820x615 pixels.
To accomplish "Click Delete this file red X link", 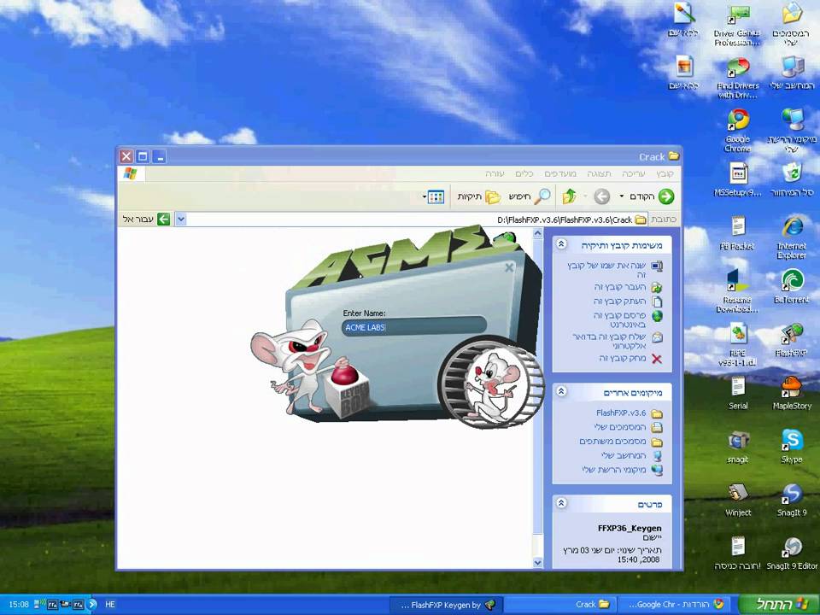I will pyautogui.click(x=630, y=359).
